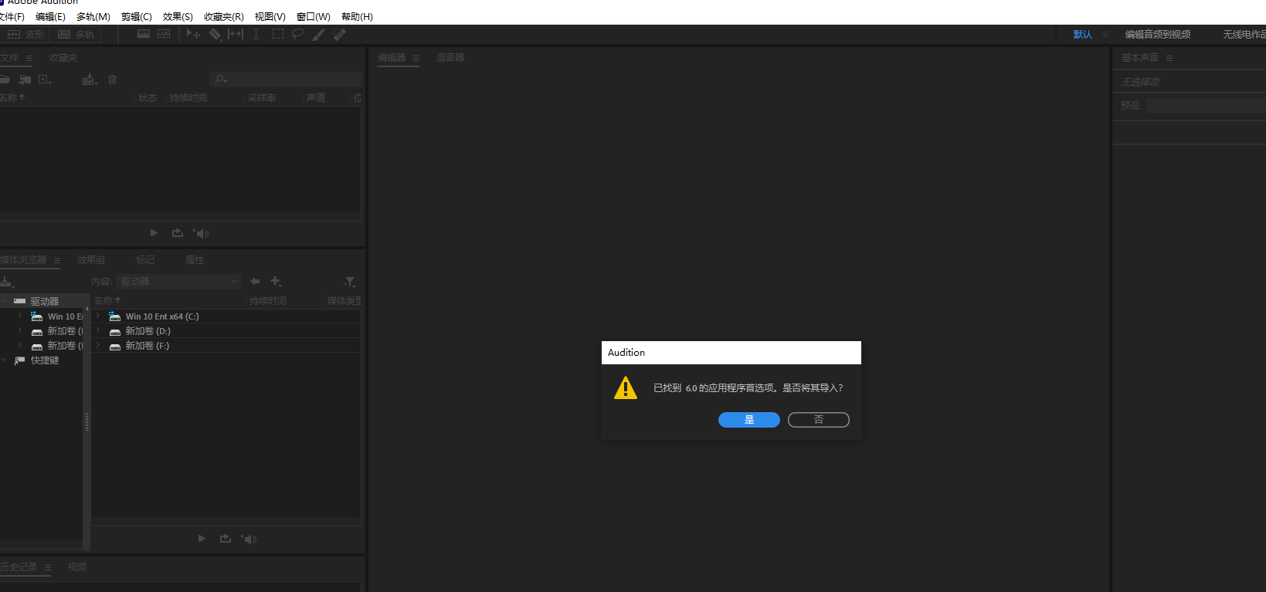Select the 编辑音频到视频 workspace

point(1158,35)
